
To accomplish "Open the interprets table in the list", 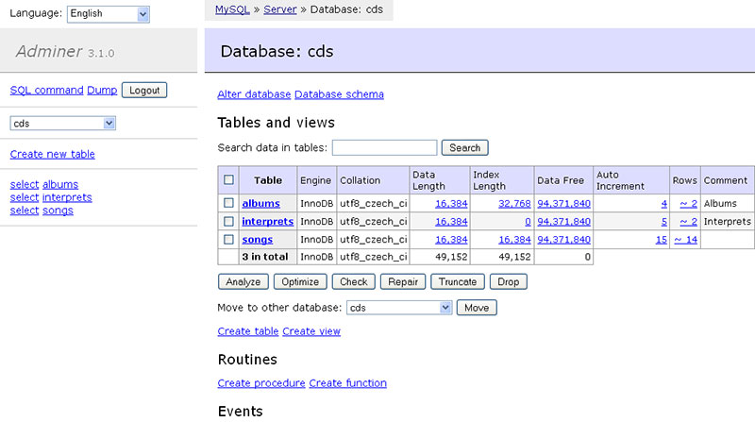I will (x=268, y=222).
